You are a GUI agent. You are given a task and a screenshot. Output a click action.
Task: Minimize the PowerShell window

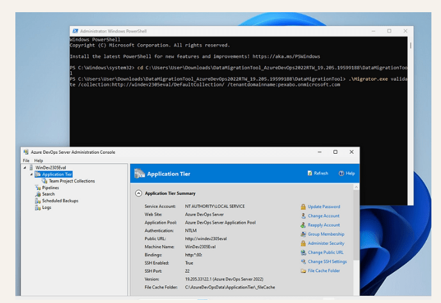[x=374, y=31]
